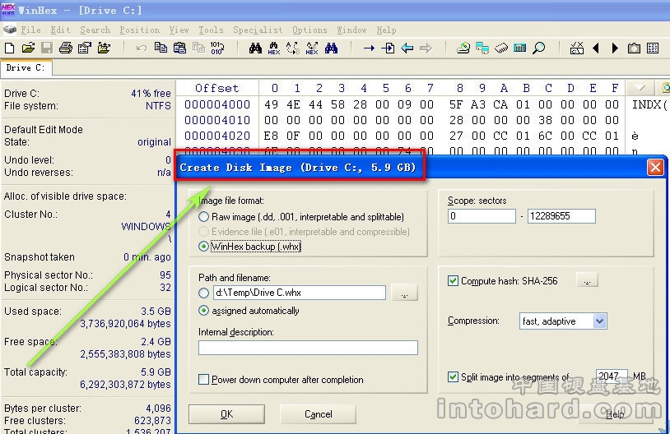Open the Specialist menu

258,30
